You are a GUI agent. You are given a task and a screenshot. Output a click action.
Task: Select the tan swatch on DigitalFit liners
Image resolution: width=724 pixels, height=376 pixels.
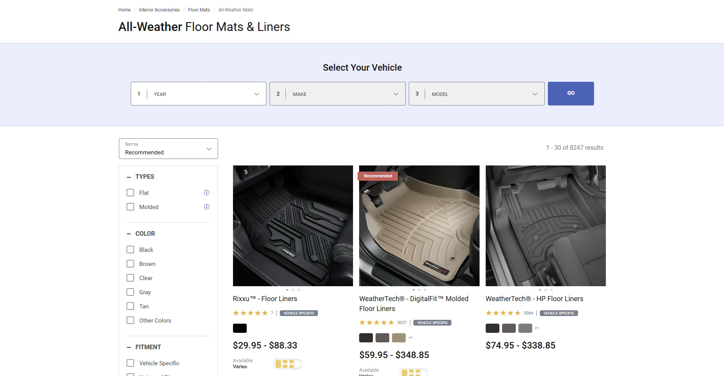(x=398, y=338)
